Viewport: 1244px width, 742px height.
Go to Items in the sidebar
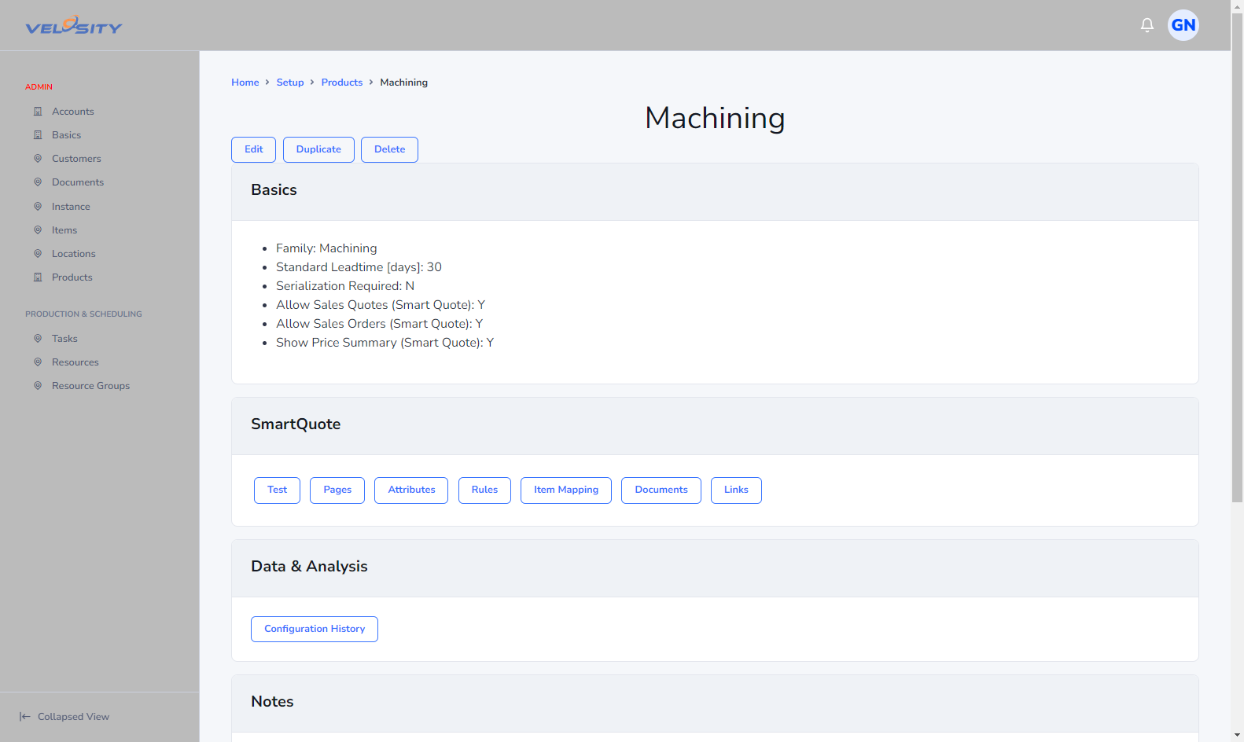tap(64, 230)
